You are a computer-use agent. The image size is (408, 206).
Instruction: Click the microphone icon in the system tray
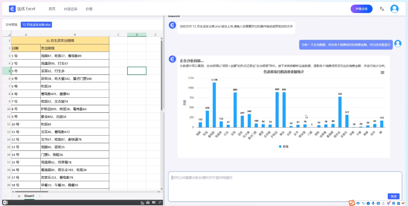tap(373, 203)
